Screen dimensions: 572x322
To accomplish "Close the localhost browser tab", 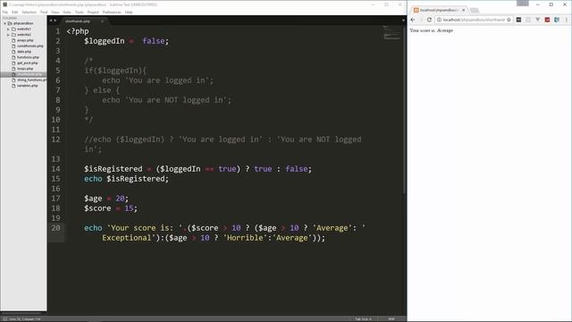I will tap(463, 10).
